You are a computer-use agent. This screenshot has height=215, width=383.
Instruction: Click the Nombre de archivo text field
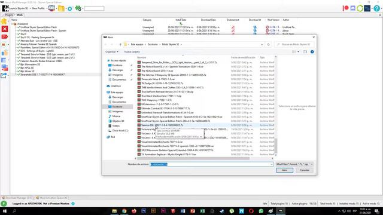(211, 164)
